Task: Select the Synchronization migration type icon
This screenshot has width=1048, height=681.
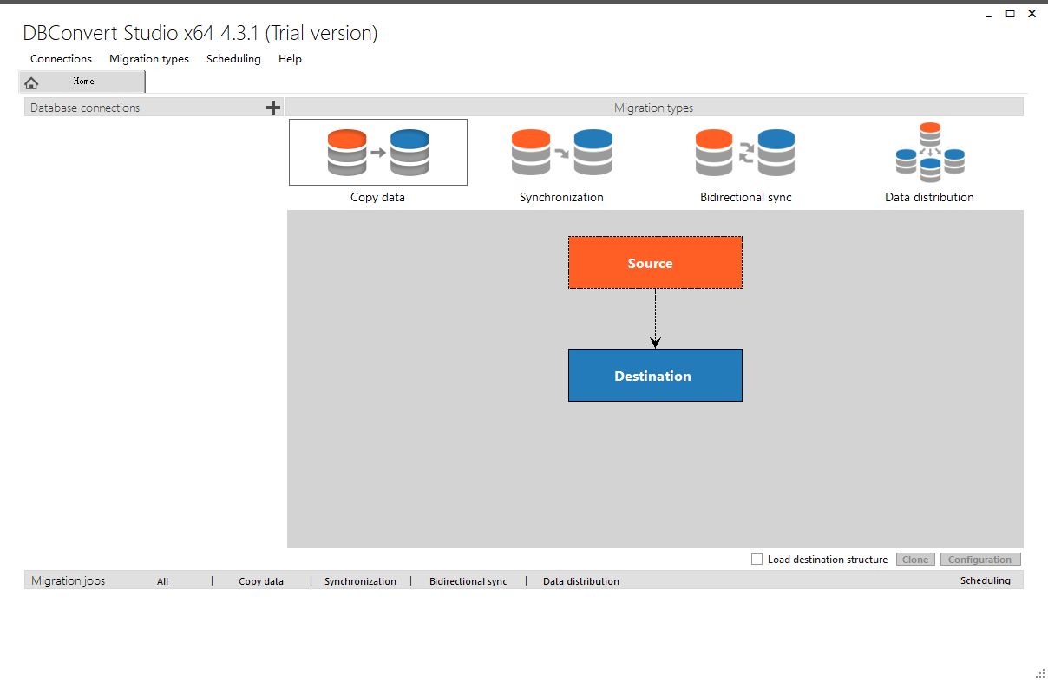Action: click(x=562, y=153)
